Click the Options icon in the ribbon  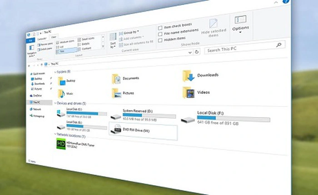tap(240, 19)
